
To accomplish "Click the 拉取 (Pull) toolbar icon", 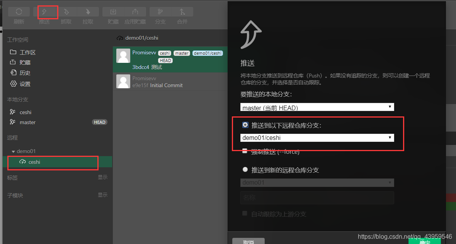I will pyautogui.click(x=87, y=11).
